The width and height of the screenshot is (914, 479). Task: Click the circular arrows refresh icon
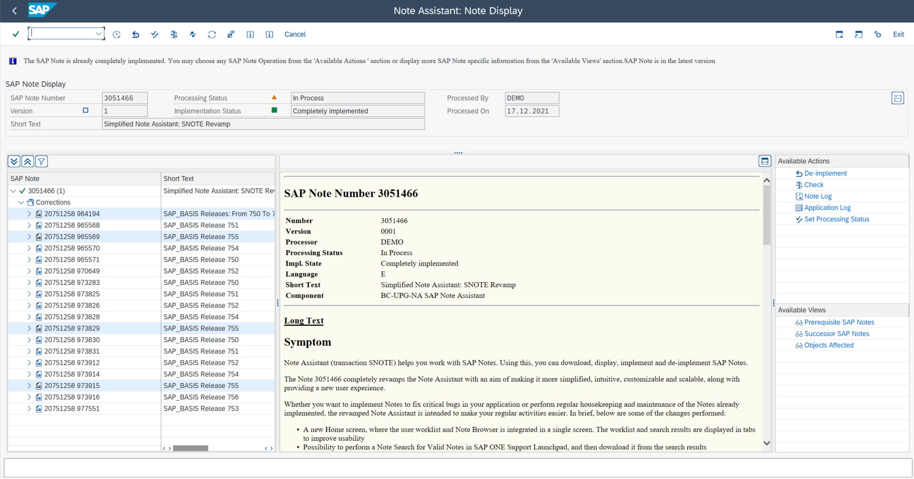[212, 34]
